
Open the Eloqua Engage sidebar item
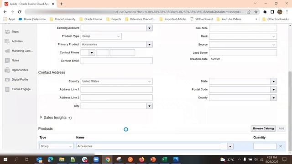(x=18, y=89)
